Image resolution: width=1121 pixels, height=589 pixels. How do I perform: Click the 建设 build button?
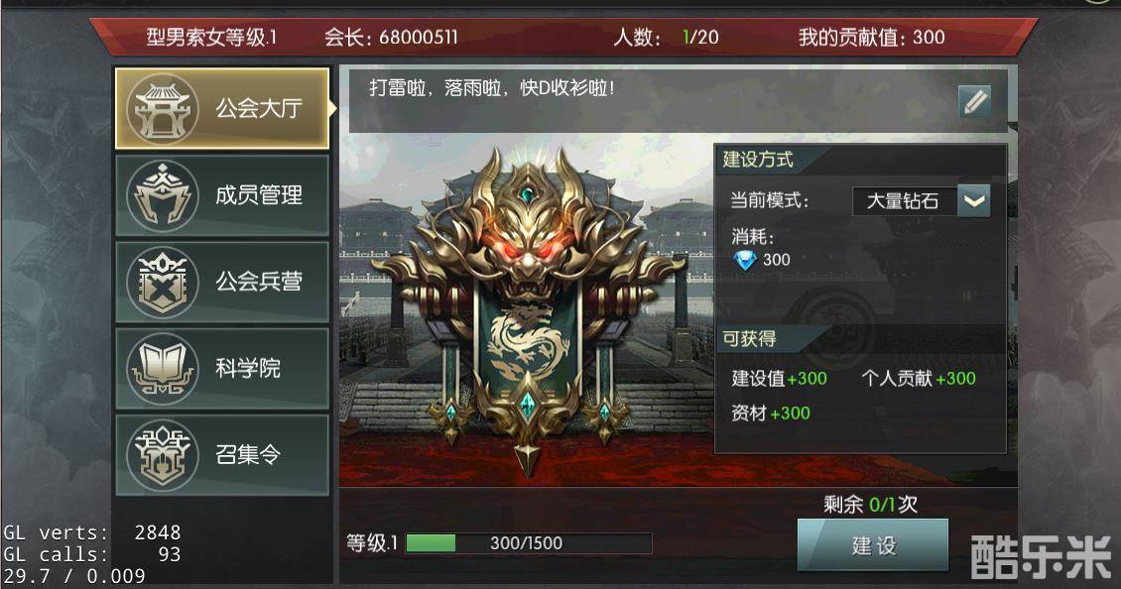(873, 545)
